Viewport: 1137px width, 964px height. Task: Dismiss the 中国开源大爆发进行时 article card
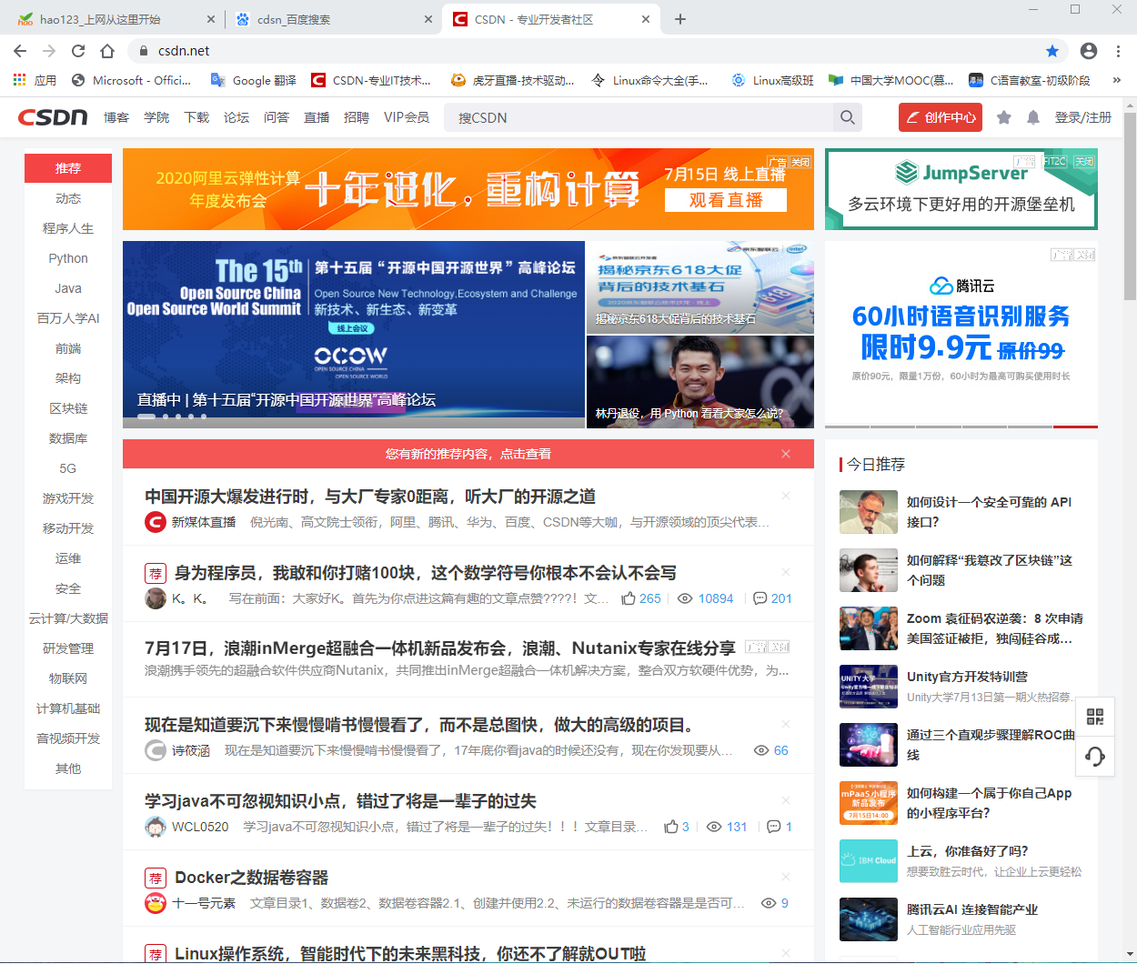pyautogui.click(x=786, y=497)
